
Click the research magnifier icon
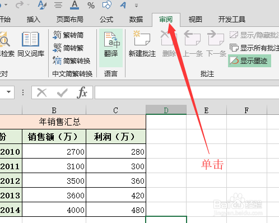click(x=4, y=40)
